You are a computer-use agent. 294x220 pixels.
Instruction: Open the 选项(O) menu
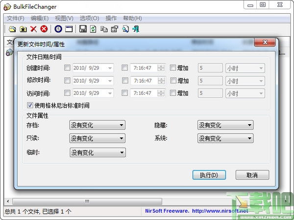pyautogui.click(x=89, y=19)
